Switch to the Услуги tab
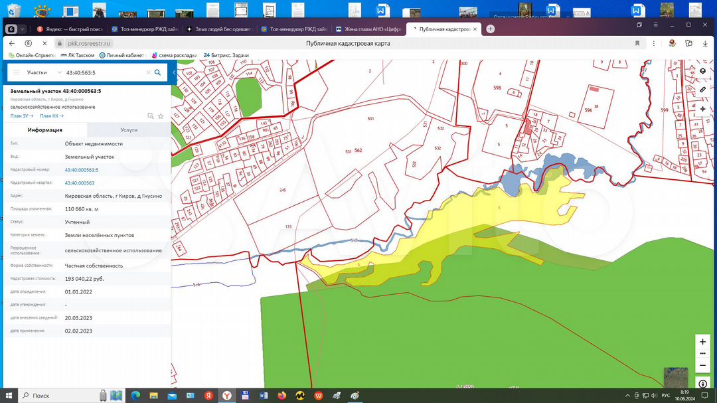 pyautogui.click(x=129, y=130)
